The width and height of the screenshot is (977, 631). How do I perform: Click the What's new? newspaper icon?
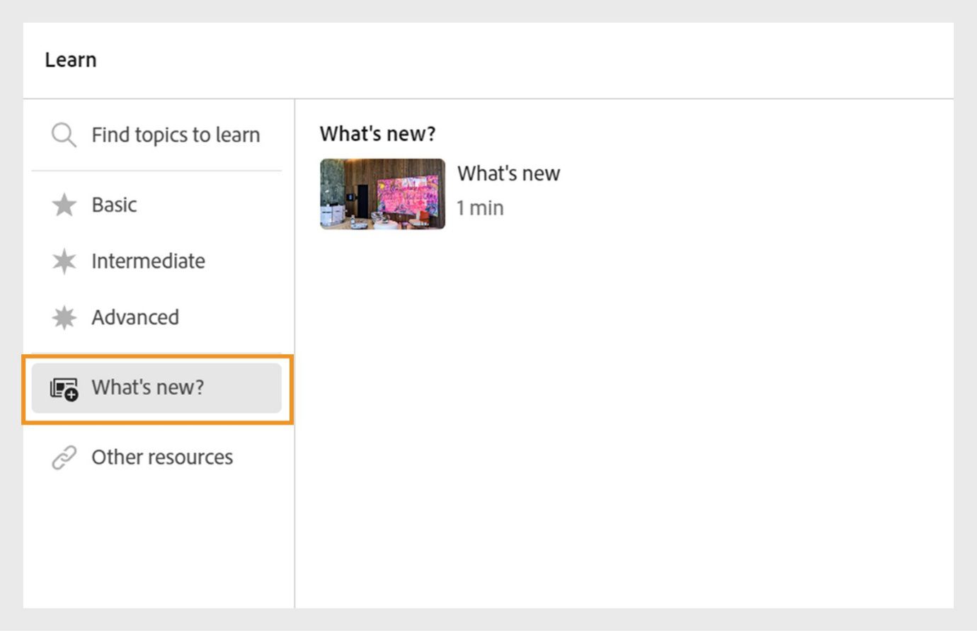click(x=64, y=389)
